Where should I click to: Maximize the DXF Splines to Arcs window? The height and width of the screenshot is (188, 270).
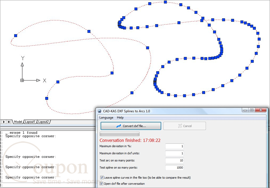[252, 110]
